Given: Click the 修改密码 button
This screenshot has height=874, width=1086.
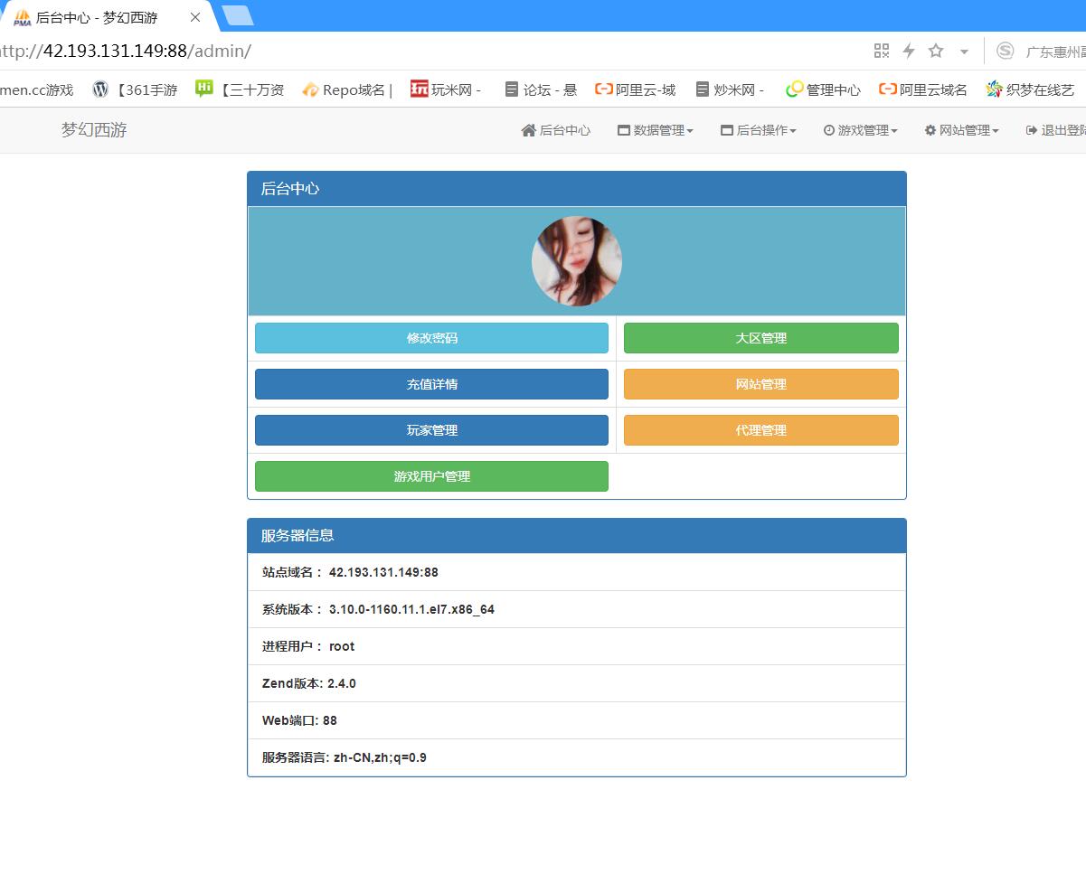Looking at the screenshot, I should (431, 338).
